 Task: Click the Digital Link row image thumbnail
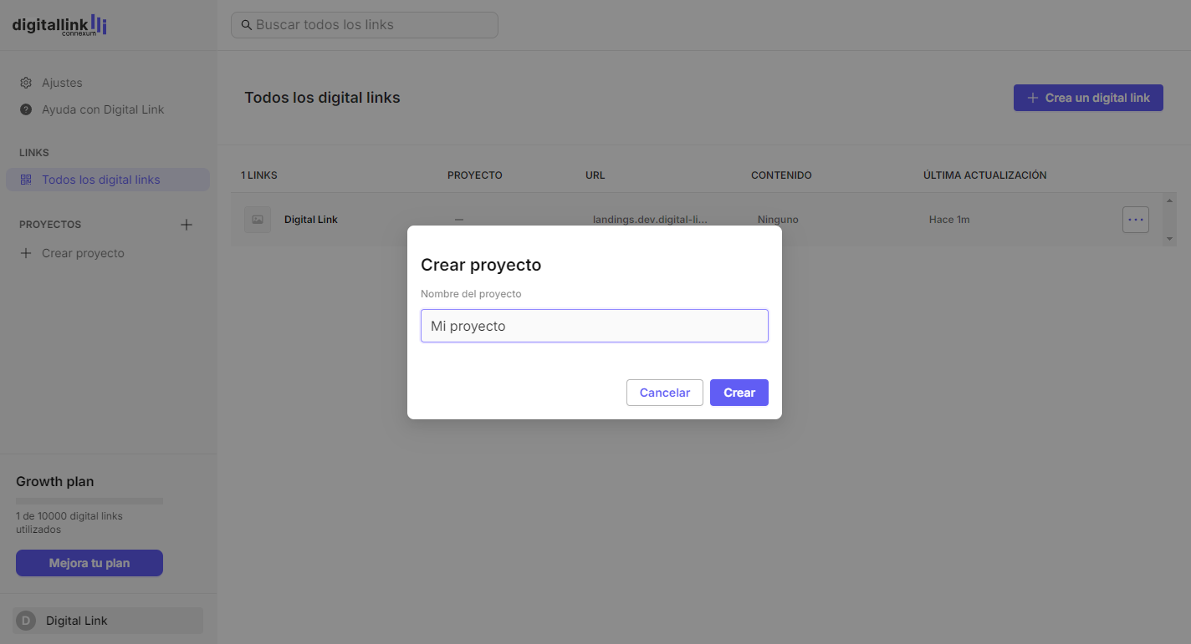(x=258, y=220)
